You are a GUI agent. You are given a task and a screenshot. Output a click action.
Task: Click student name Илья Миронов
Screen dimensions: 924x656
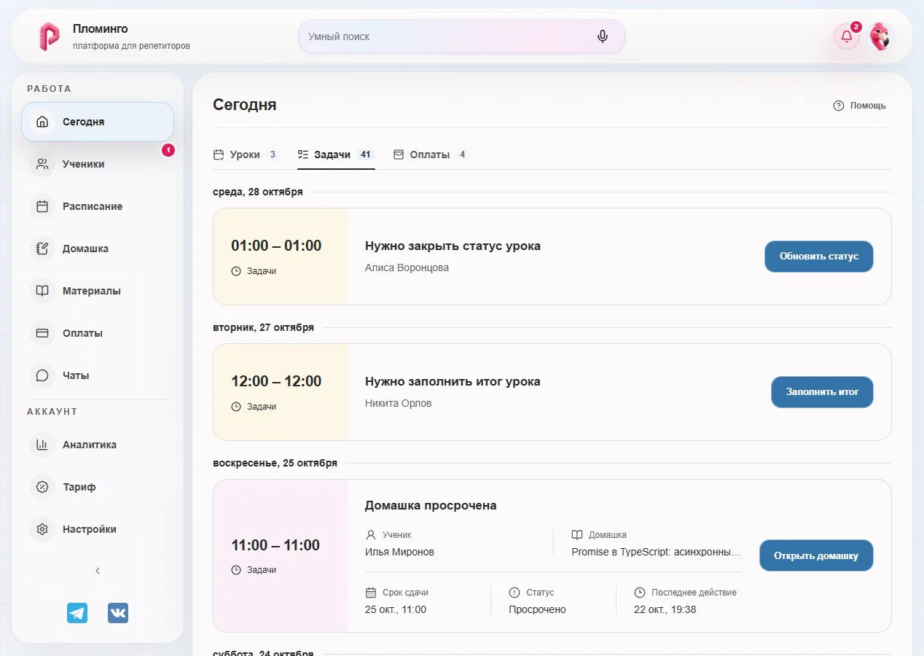point(399,552)
